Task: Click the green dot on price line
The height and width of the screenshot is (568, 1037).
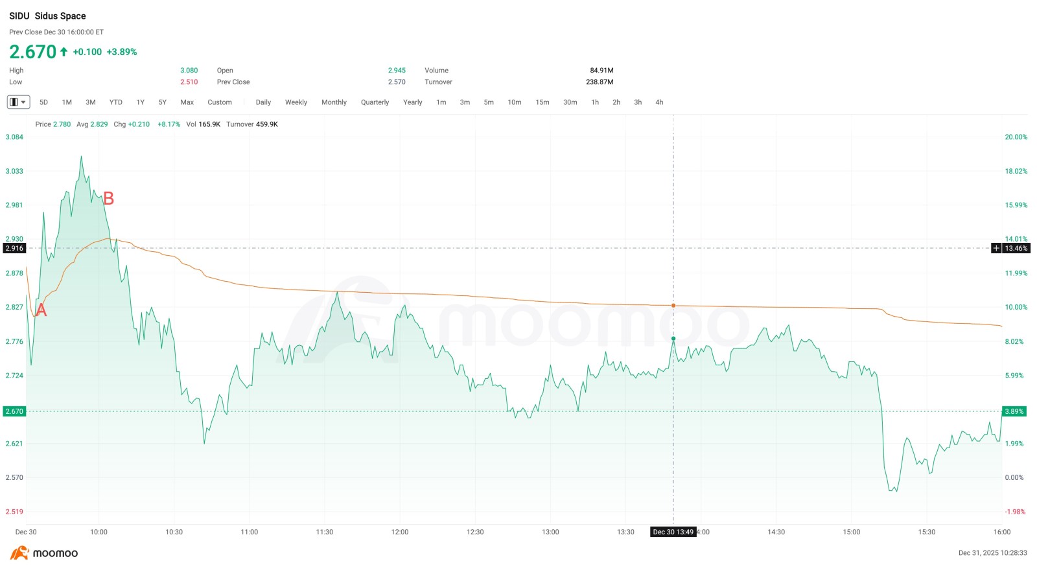Action: click(x=673, y=339)
